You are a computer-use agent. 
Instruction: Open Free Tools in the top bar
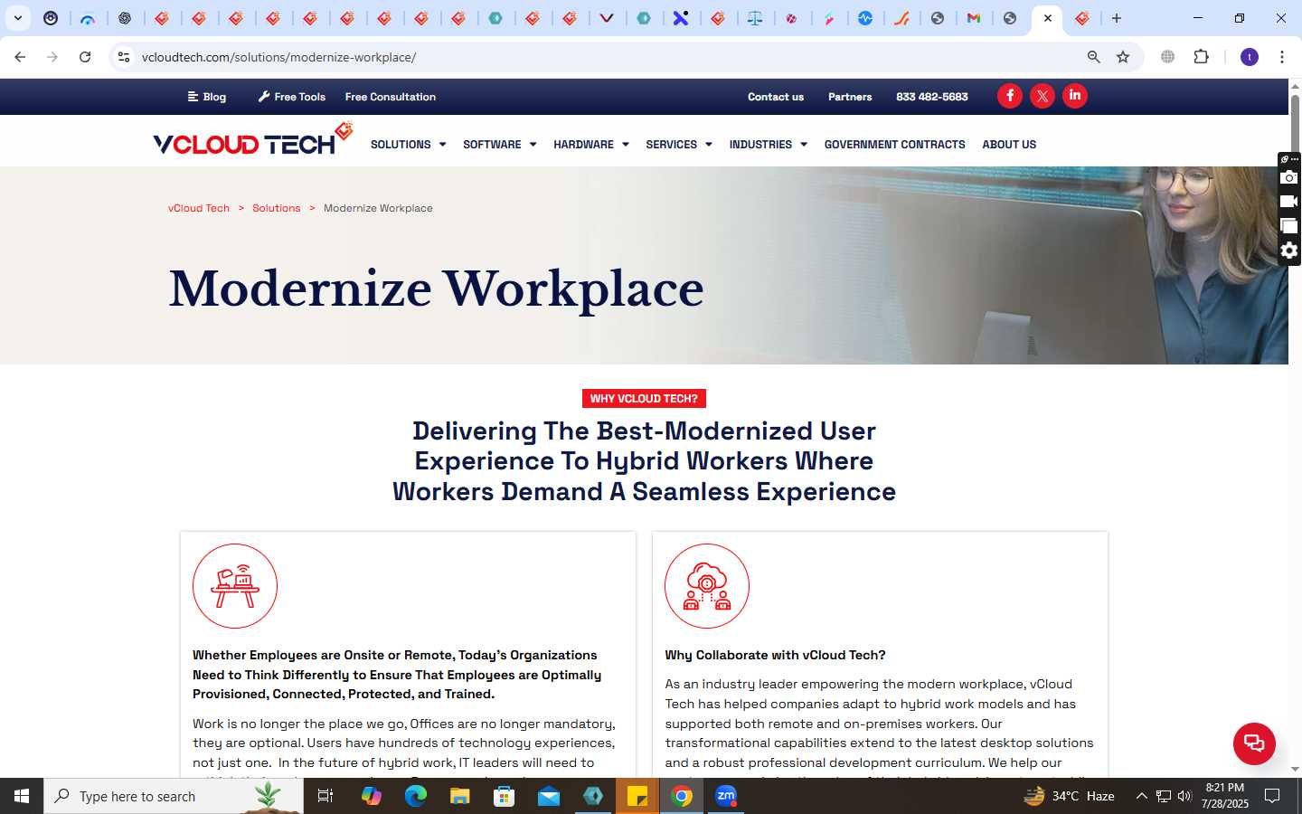(x=292, y=97)
